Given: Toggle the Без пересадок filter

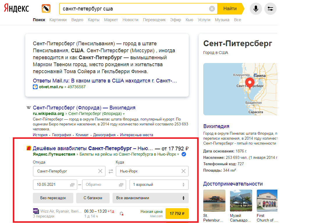Looking at the screenshot, I should (53, 198).
